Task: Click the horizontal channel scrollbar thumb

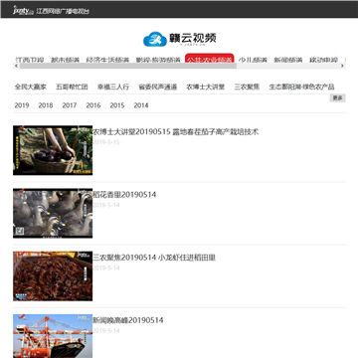Action: pos(128,66)
